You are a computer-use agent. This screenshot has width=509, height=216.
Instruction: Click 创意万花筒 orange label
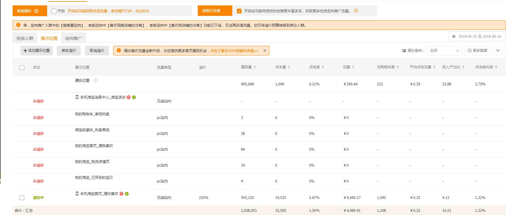[215, 11]
